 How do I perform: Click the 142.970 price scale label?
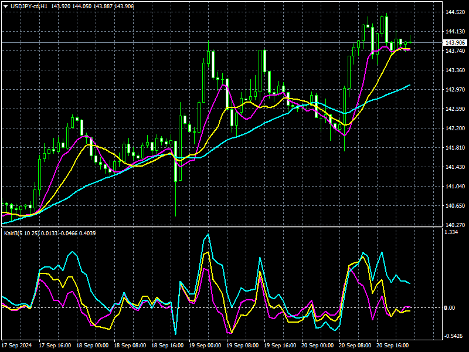tap(456, 90)
